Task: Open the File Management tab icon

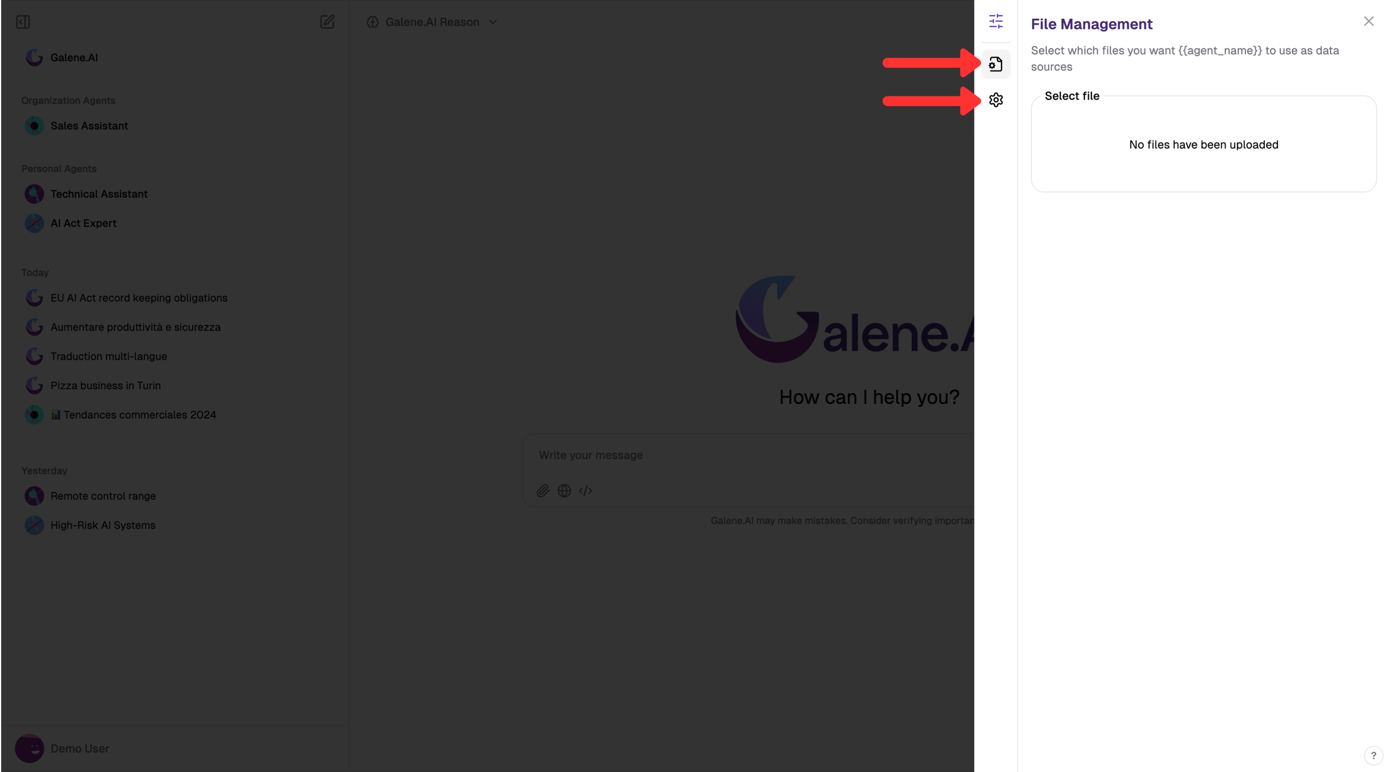Action: coord(996,64)
